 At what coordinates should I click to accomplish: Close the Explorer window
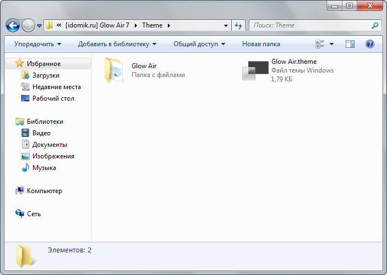(370, 5)
